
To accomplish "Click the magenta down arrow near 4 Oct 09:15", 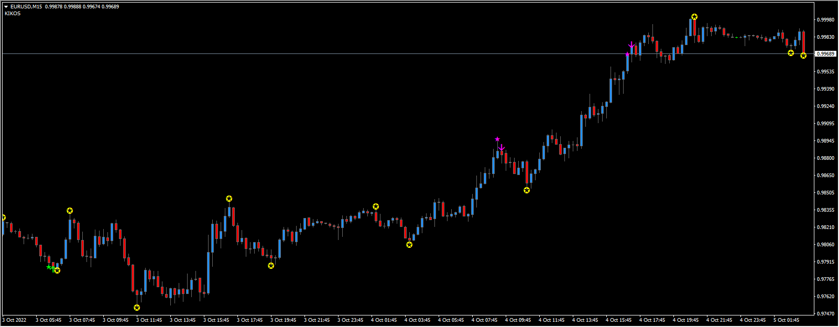I will click(502, 148).
